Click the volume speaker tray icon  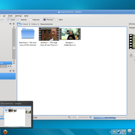click(114, 132)
